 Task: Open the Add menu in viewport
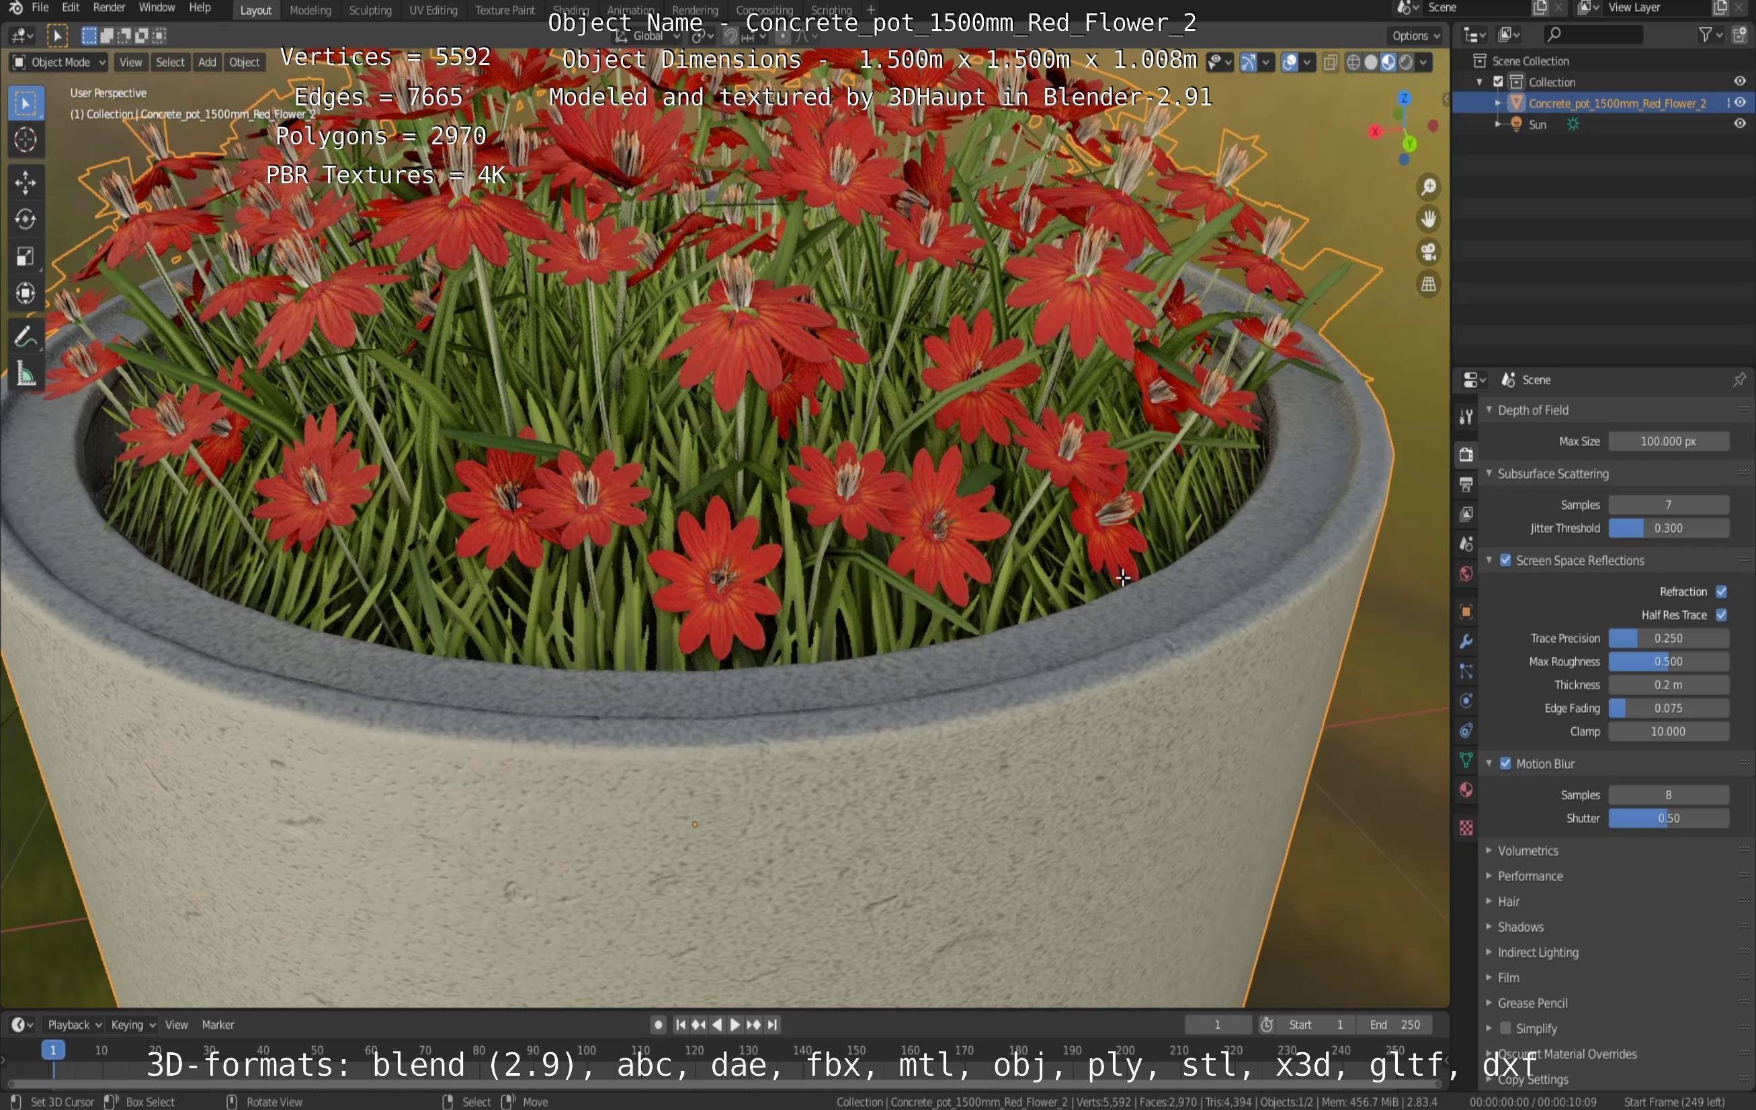click(207, 62)
